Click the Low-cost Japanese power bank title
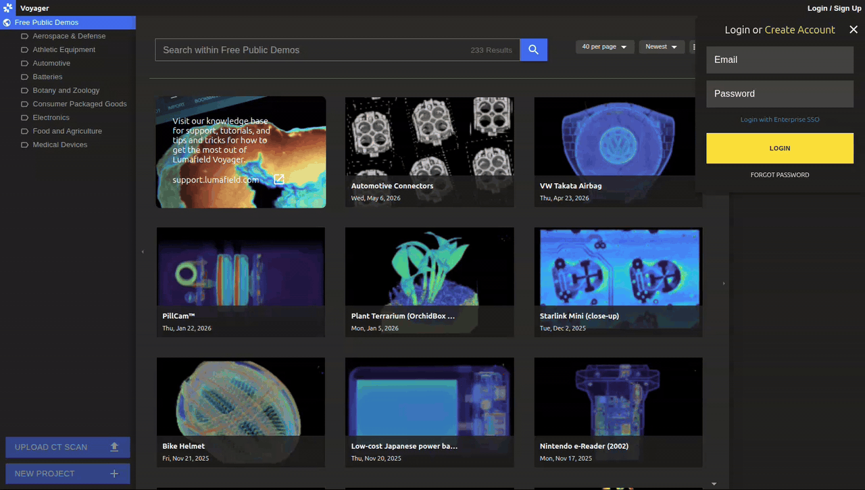Screen dimensions: 865x490 pos(404,446)
